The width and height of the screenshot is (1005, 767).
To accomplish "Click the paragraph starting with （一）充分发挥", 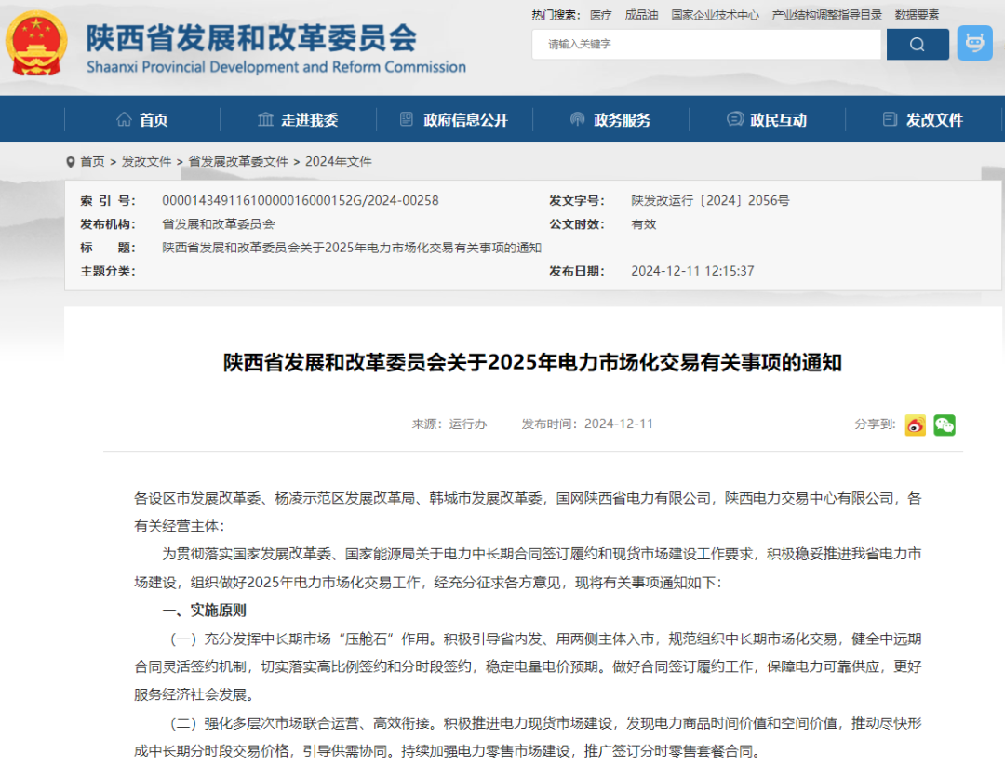I will click(528, 667).
